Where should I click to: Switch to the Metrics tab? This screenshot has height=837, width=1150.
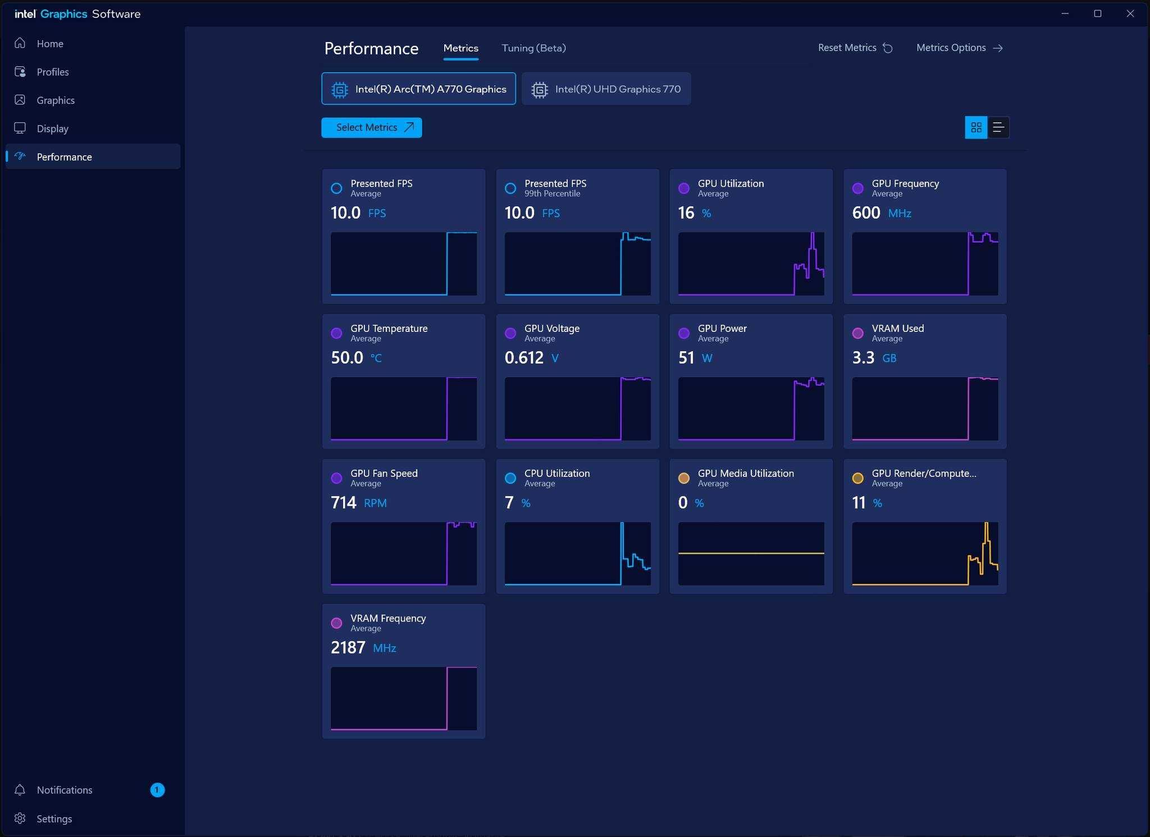(x=460, y=48)
